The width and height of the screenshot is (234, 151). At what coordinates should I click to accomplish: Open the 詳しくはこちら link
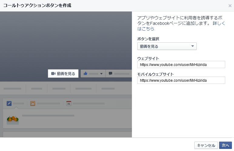(x=219, y=23)
